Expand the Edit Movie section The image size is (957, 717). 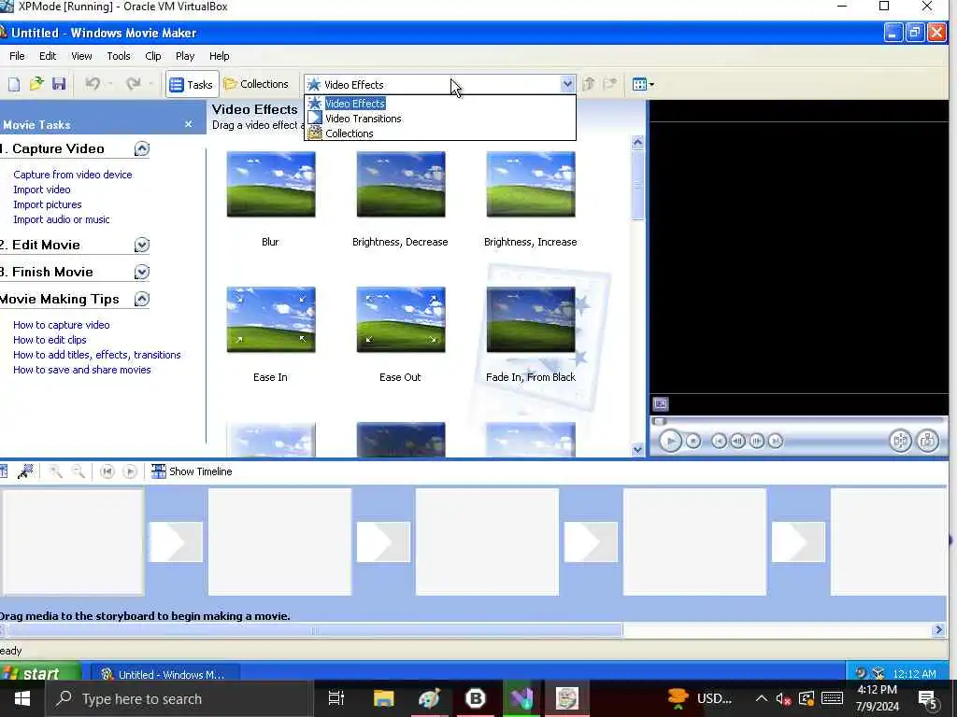point(142,246)
